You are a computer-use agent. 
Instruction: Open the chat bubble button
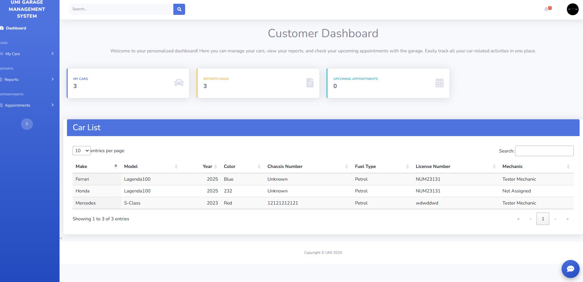(570, 269)
